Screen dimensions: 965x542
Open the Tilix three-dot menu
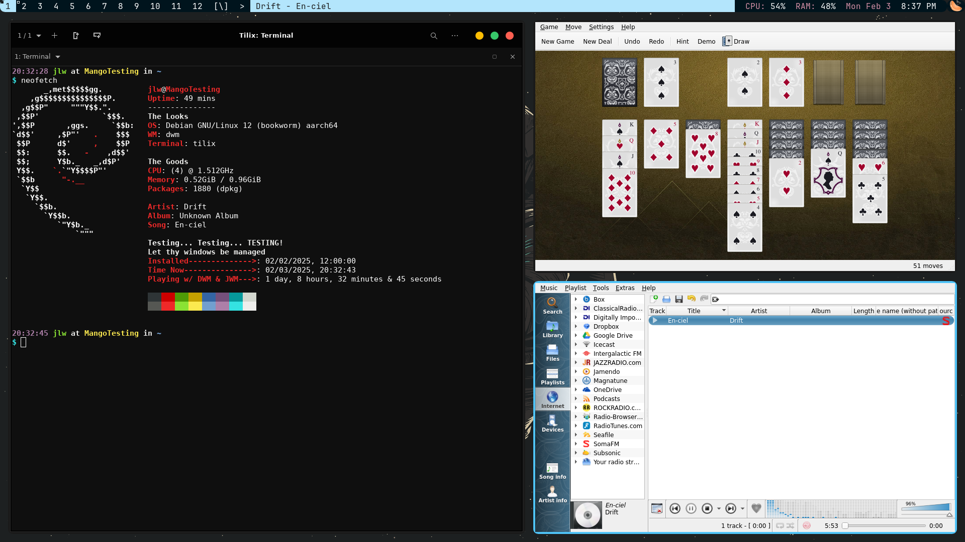pyautogui.click(x=455, y=36)
